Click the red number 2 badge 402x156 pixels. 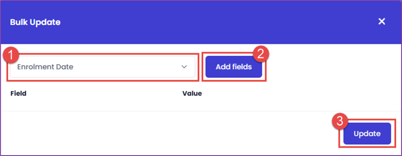[261, 54]
